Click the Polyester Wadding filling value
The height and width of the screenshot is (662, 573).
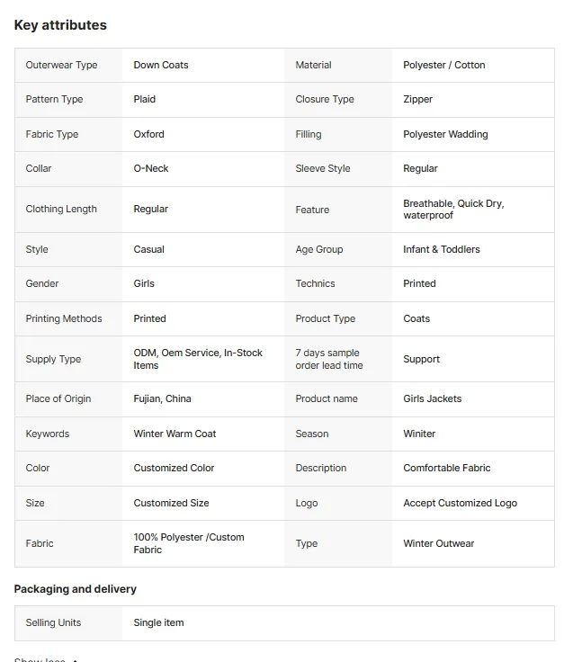tap(445, 134)
